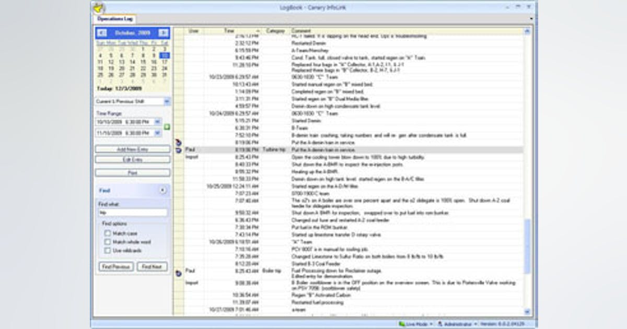Collapse the Find panel with its chevron
The image size is (627, 329).
tap(163, 190)
